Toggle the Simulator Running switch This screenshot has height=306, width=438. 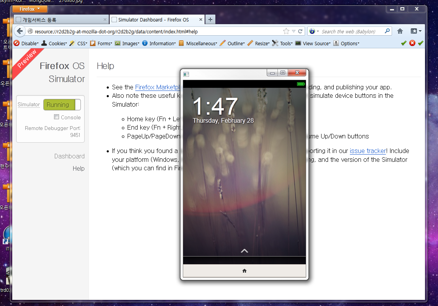coord(62,105)
